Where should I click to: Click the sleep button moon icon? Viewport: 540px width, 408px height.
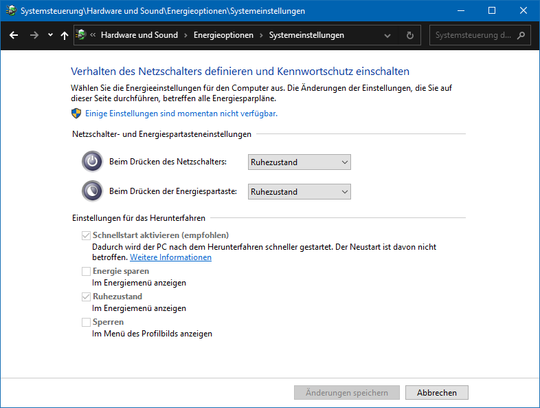point(92,191)
